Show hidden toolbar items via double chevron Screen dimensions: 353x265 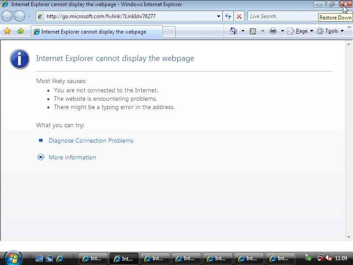[x=349, y=27]
